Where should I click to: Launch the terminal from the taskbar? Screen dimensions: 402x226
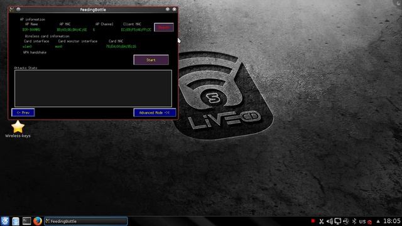pyautogui.click(x=26, y=221)
